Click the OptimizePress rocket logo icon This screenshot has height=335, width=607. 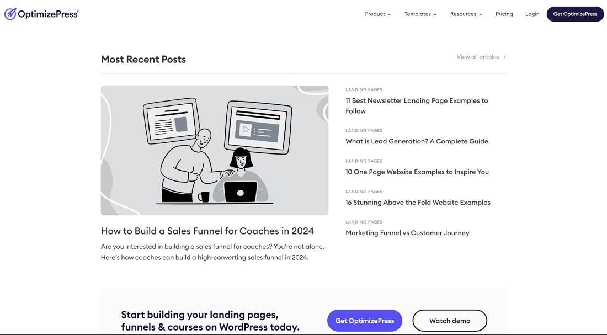[x=10, y=14]
